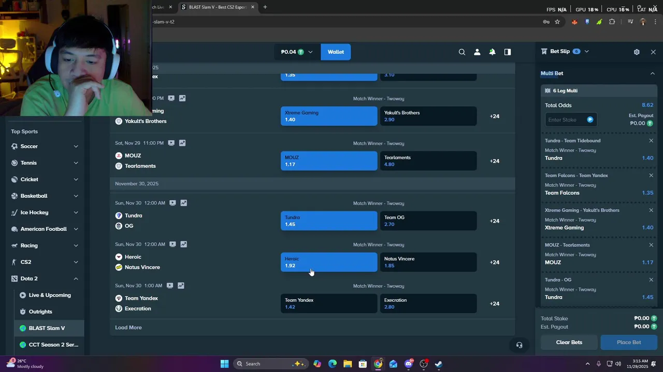The height and width of the screenshot is (372, 663).
Task: Open live stream icon for Team Yandex vs Execration
Action: [169, 286]
